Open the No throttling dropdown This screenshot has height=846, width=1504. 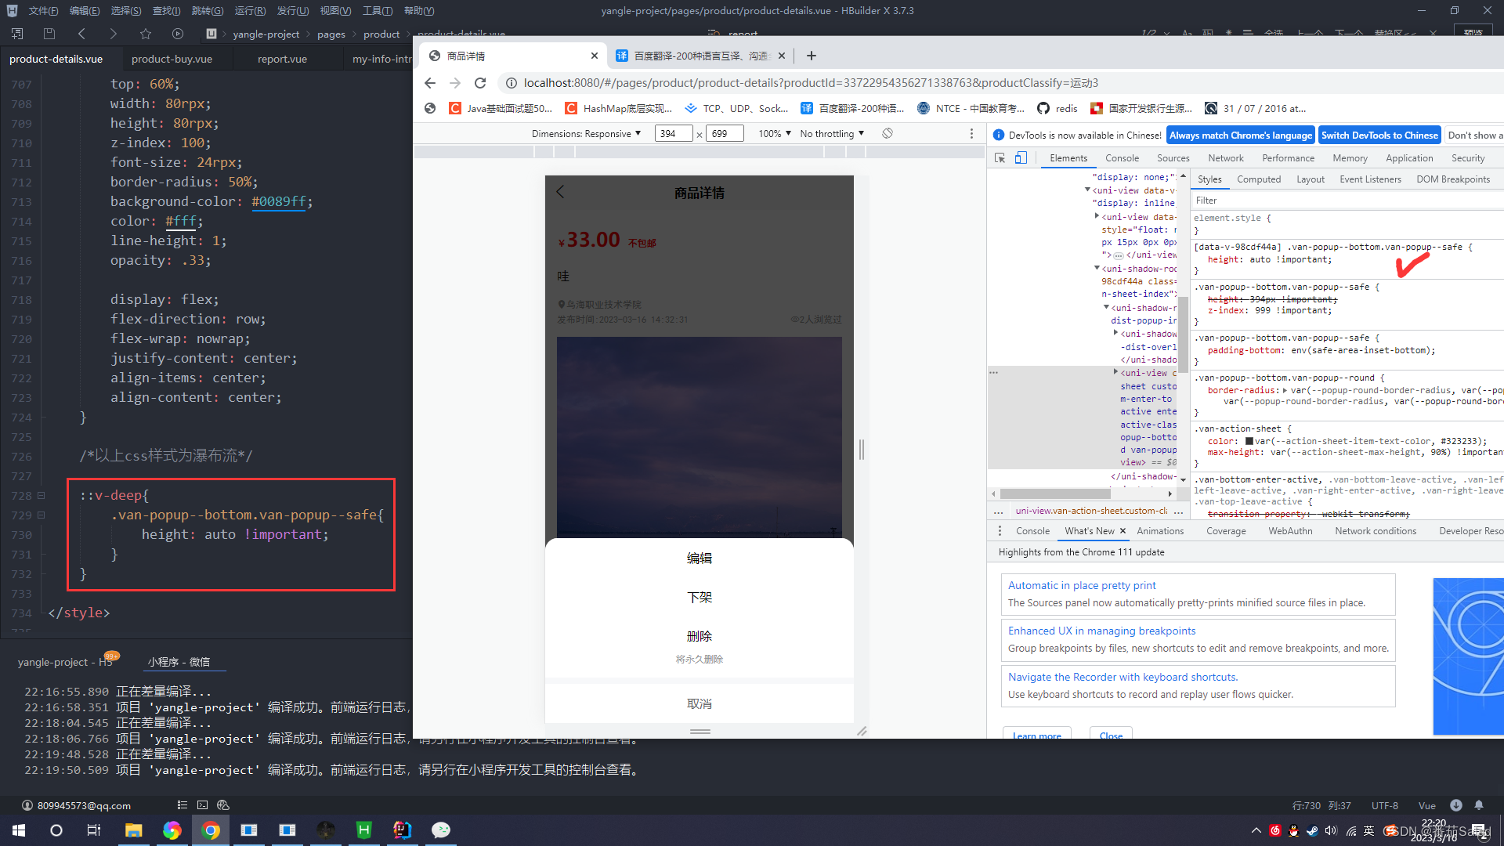click(x=830, y=133)
